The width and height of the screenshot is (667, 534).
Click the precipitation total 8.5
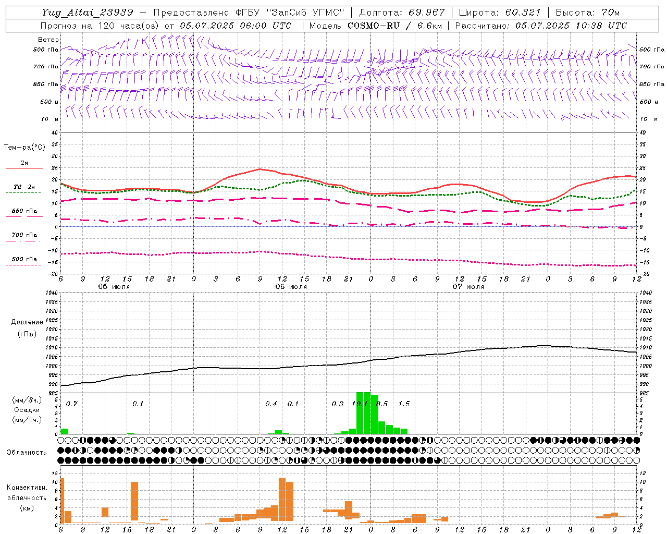click(x=382, y=404)
